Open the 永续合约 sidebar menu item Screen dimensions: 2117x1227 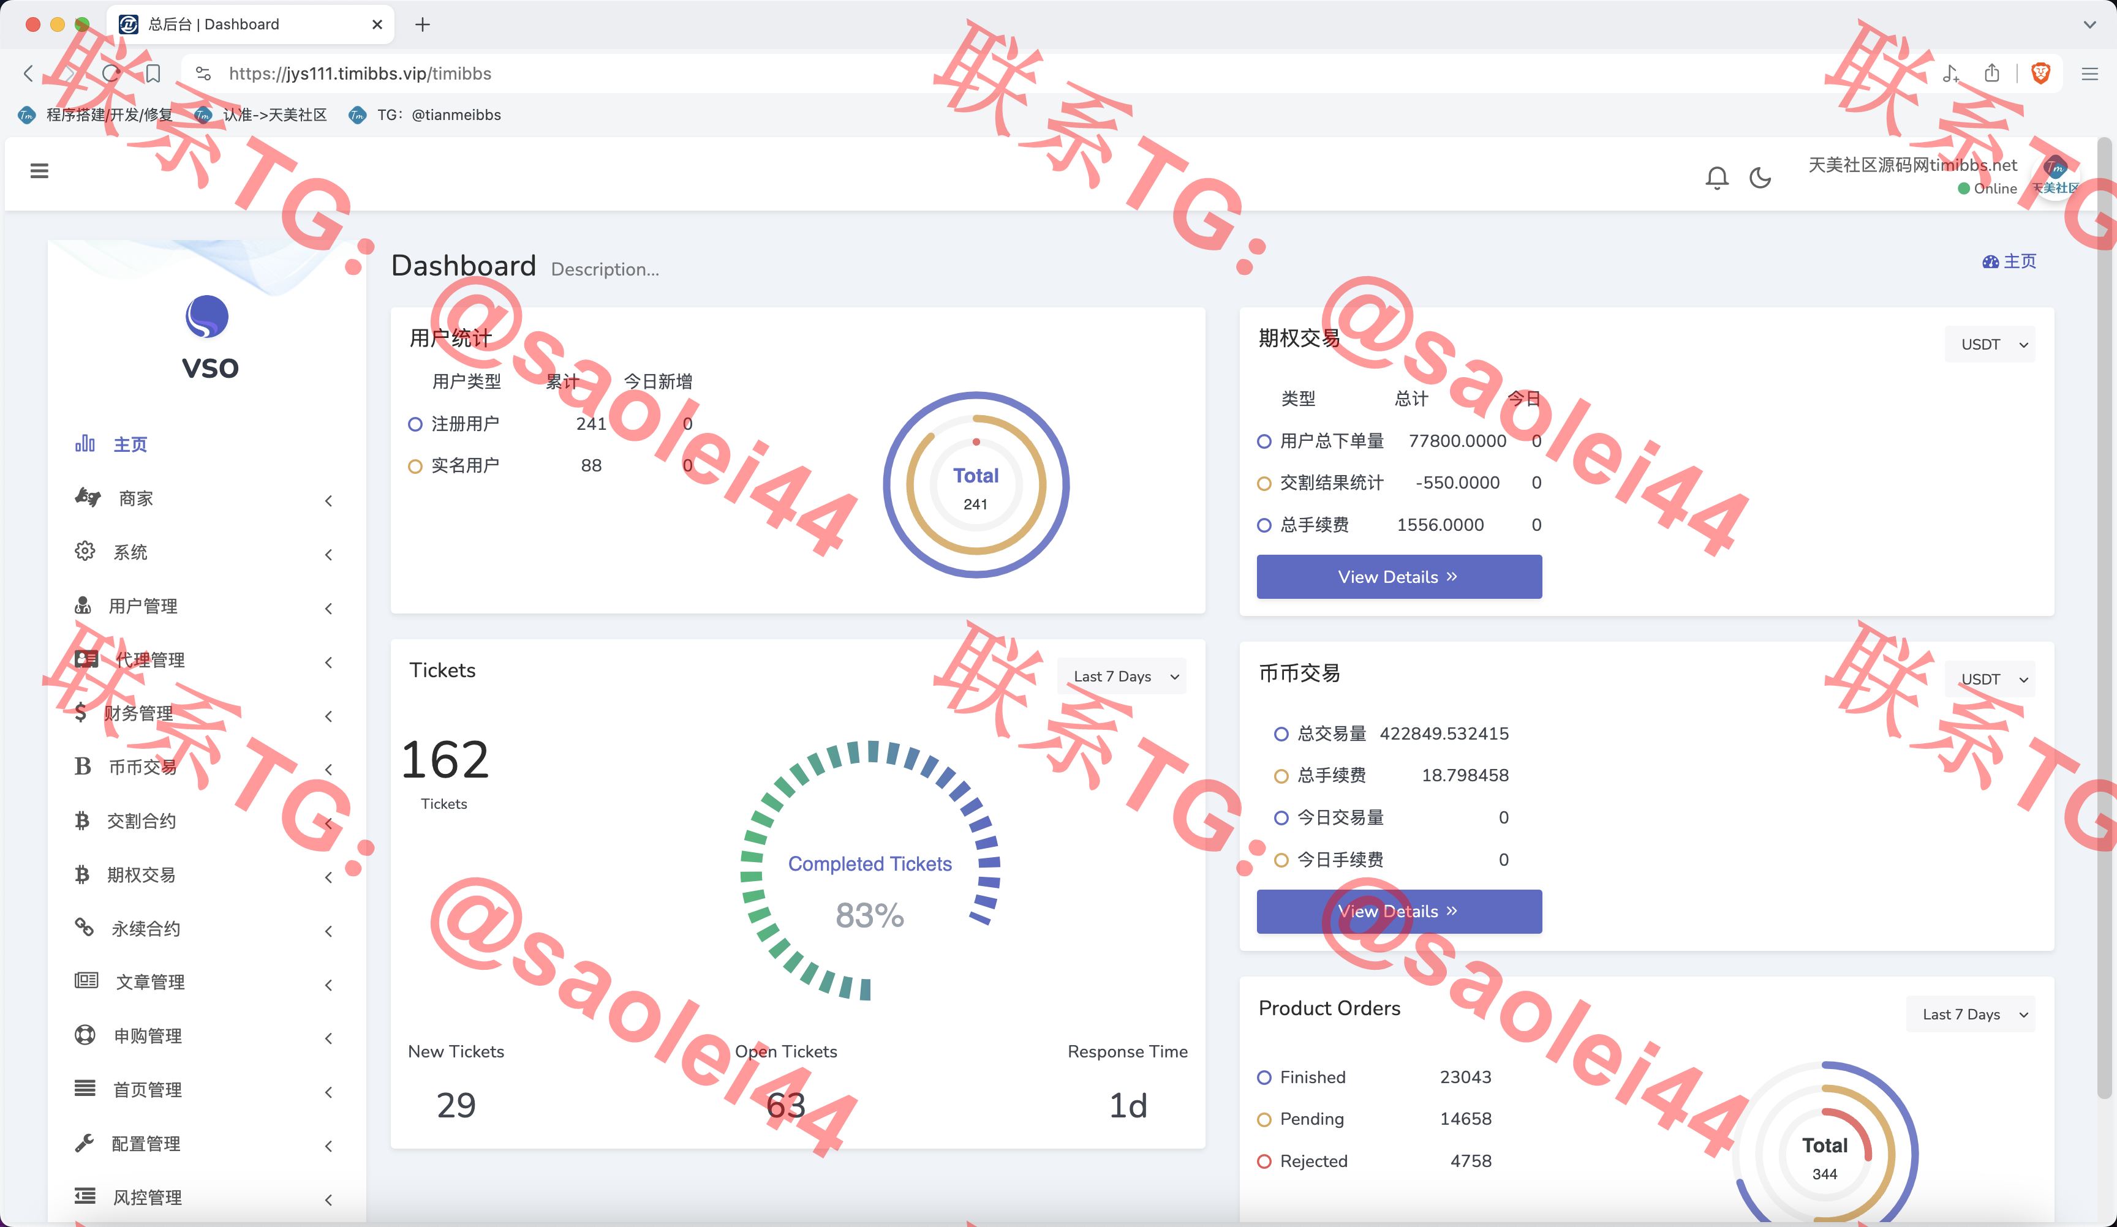coord(206,928)
